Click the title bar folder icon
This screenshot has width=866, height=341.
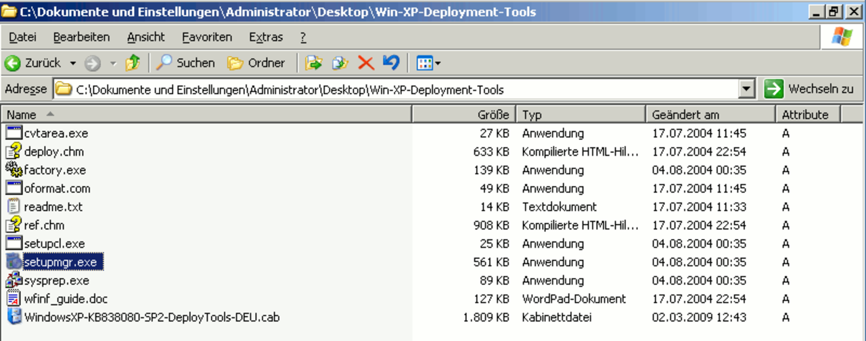click(x=9, y=12)
